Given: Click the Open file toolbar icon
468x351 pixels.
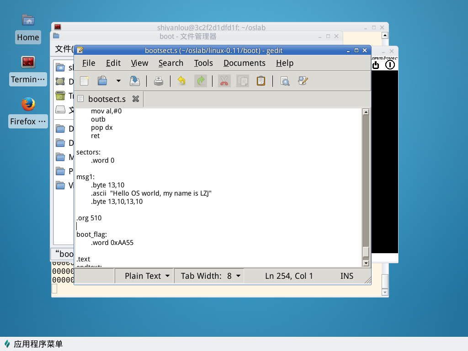Looking at the screenshot, I should (102, 81).
